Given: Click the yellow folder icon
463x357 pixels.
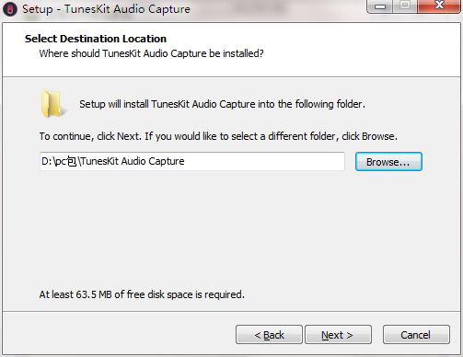Looking at the screenshot, I should pos(52,104).
